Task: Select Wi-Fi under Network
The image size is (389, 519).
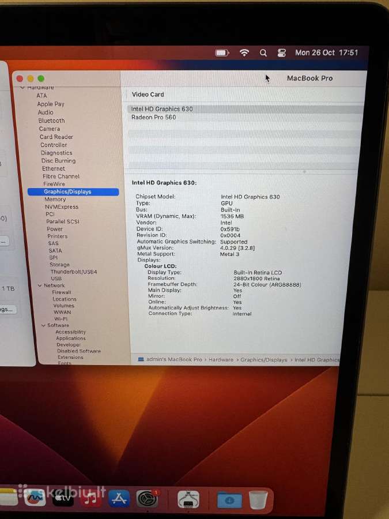Action: tap(61, 319)
